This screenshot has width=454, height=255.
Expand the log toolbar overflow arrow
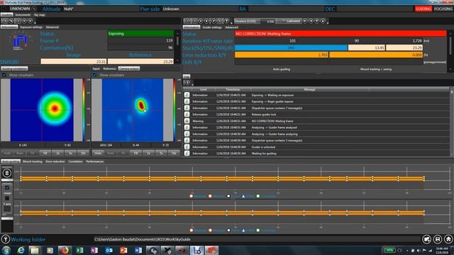tap(192, 84)
